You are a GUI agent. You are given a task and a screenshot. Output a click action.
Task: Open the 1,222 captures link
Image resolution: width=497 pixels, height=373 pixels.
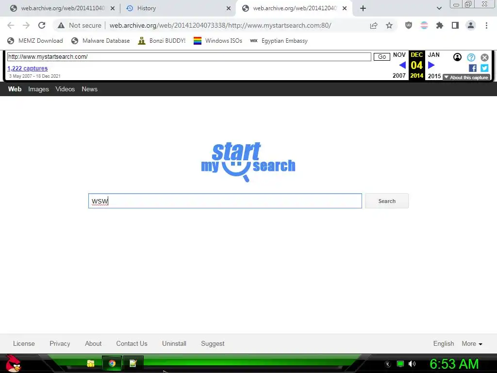pos(28,68)
